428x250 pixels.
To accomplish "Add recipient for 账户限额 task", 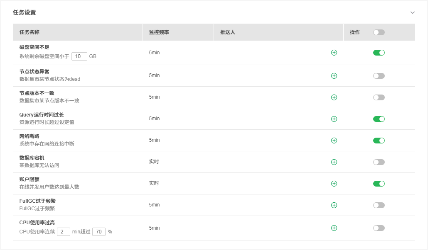I will 334,184.
